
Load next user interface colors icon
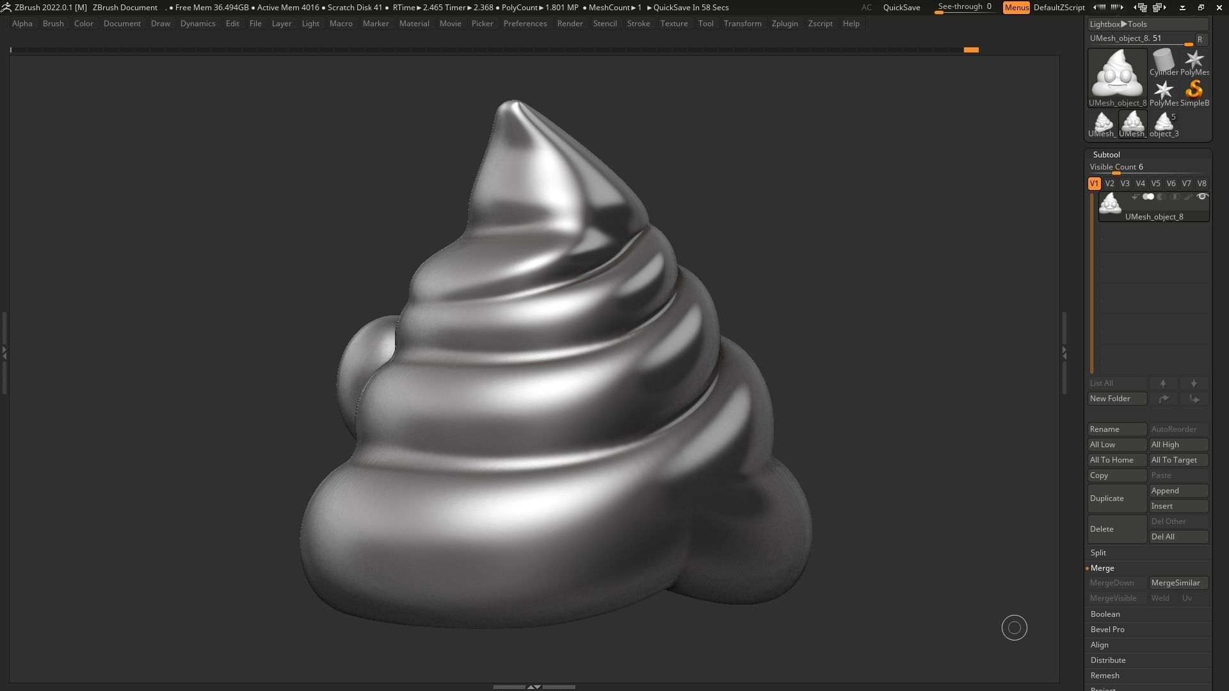[1117, 8]
